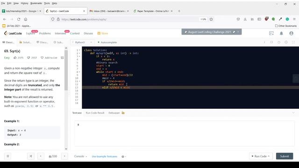Image resolution: width=299 pixels, height=168 pixels.
Task: Reload the current page
Action: [19, 19]
